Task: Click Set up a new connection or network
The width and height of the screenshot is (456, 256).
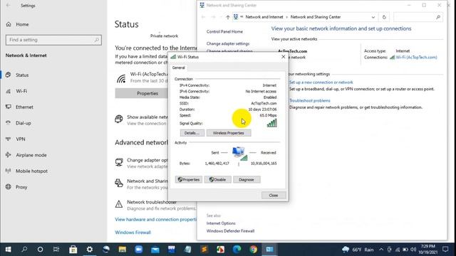Action: (x=321, y=82)
